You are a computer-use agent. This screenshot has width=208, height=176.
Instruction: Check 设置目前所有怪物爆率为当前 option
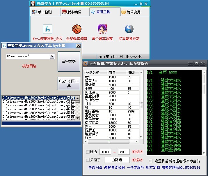click(150, 161)
